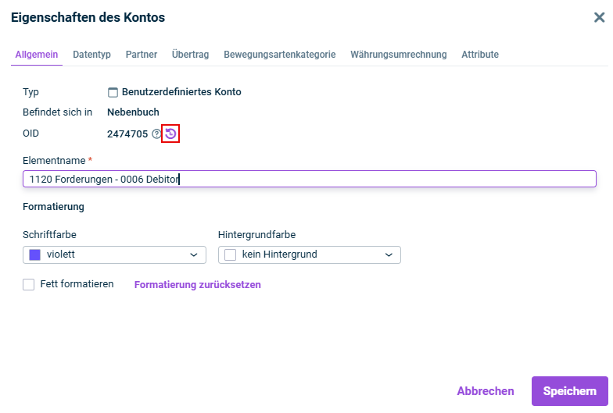Open the Partner tab
This screenshot has height=413, width=613.
click(142, 55)
